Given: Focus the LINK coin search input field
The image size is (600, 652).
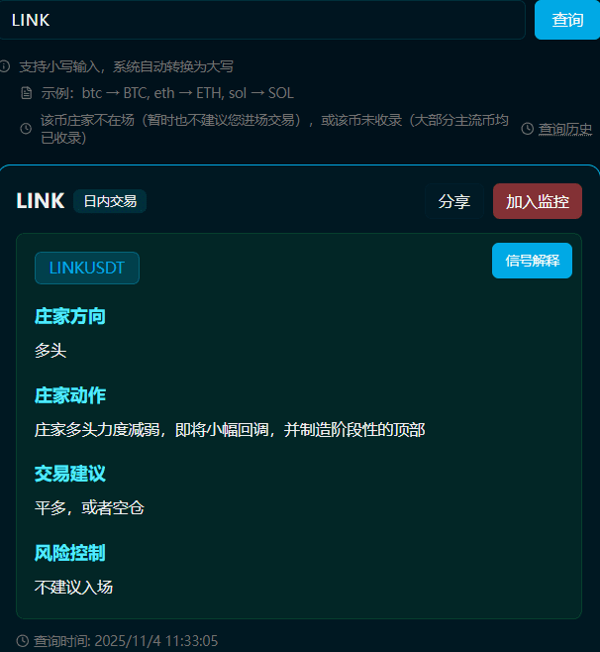Looking at the screenshot, I should point(262,20).
